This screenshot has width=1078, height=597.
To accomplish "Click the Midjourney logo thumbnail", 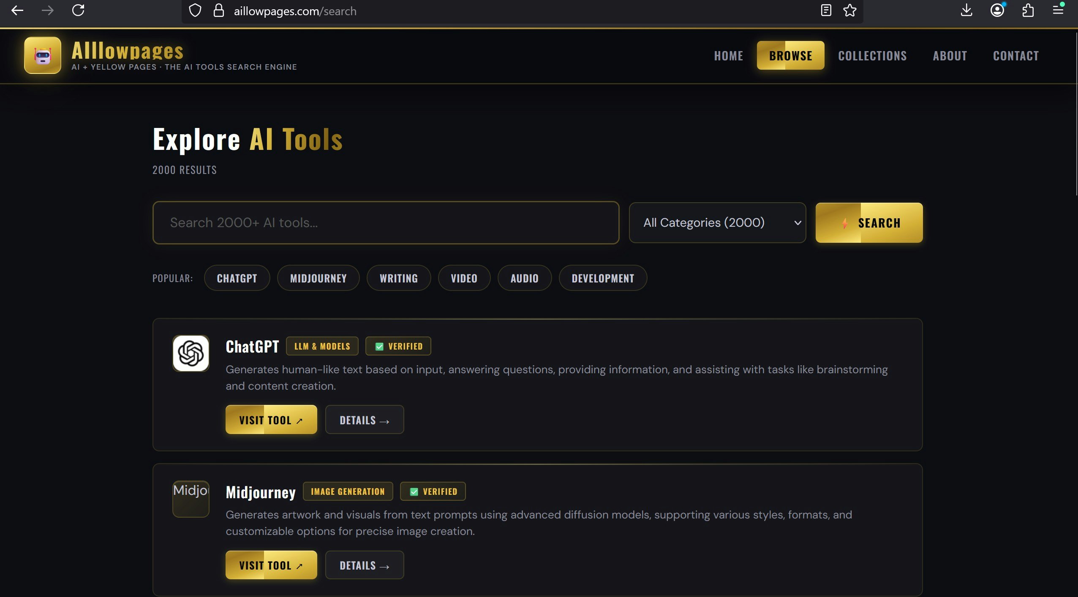I will tap(191, 499).
